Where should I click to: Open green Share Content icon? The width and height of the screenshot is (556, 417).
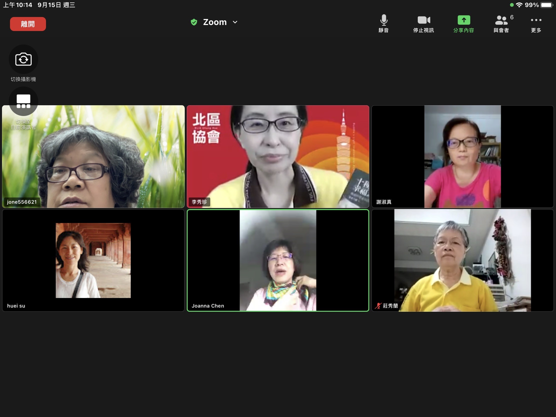coord(463,20)
